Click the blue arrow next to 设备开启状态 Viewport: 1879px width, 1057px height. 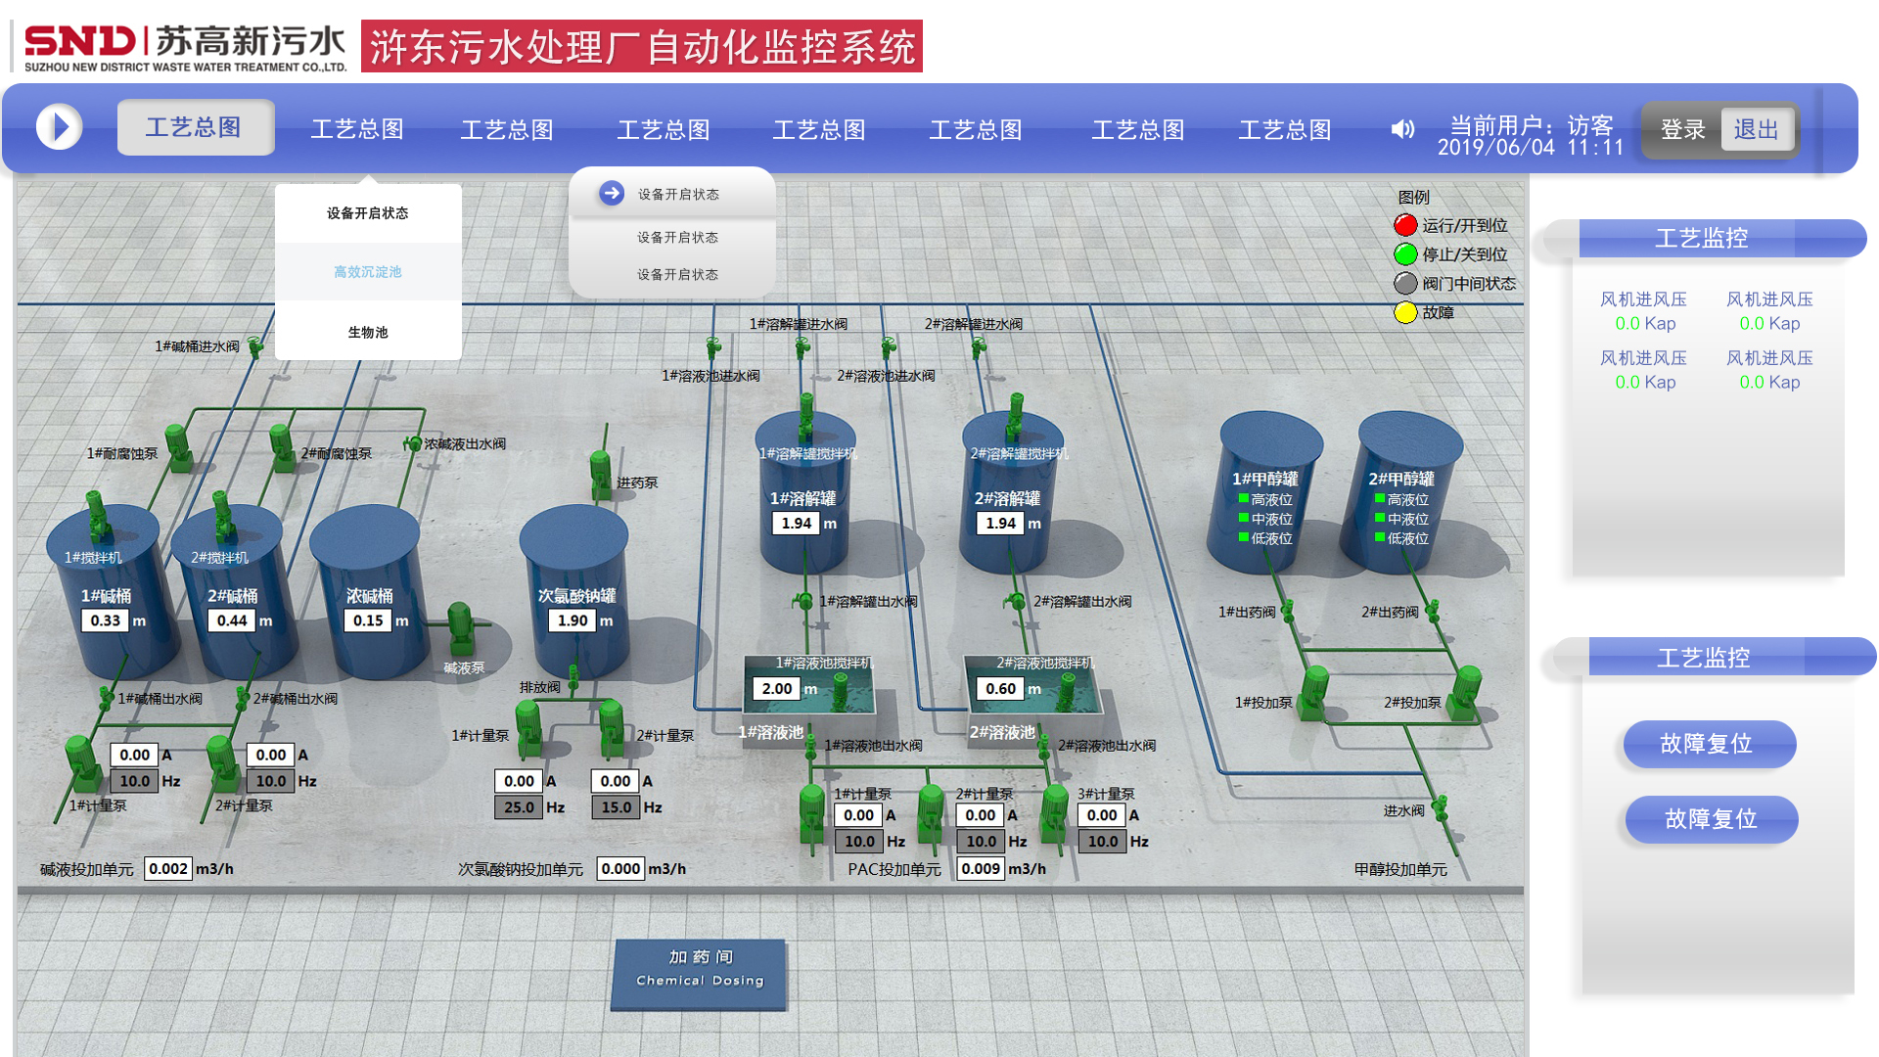coord(612,193)
